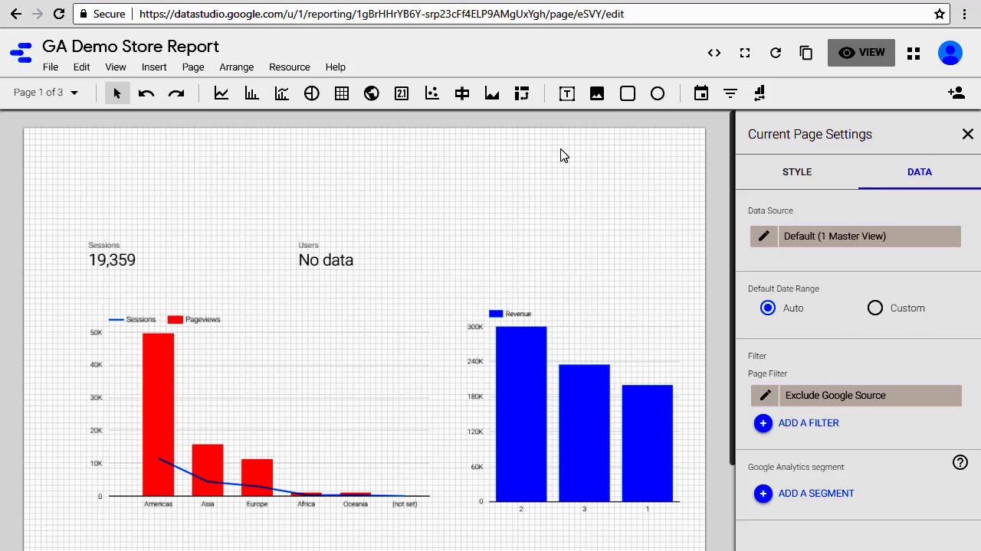Switch to the DATA tab

click(x=920, y=172)
